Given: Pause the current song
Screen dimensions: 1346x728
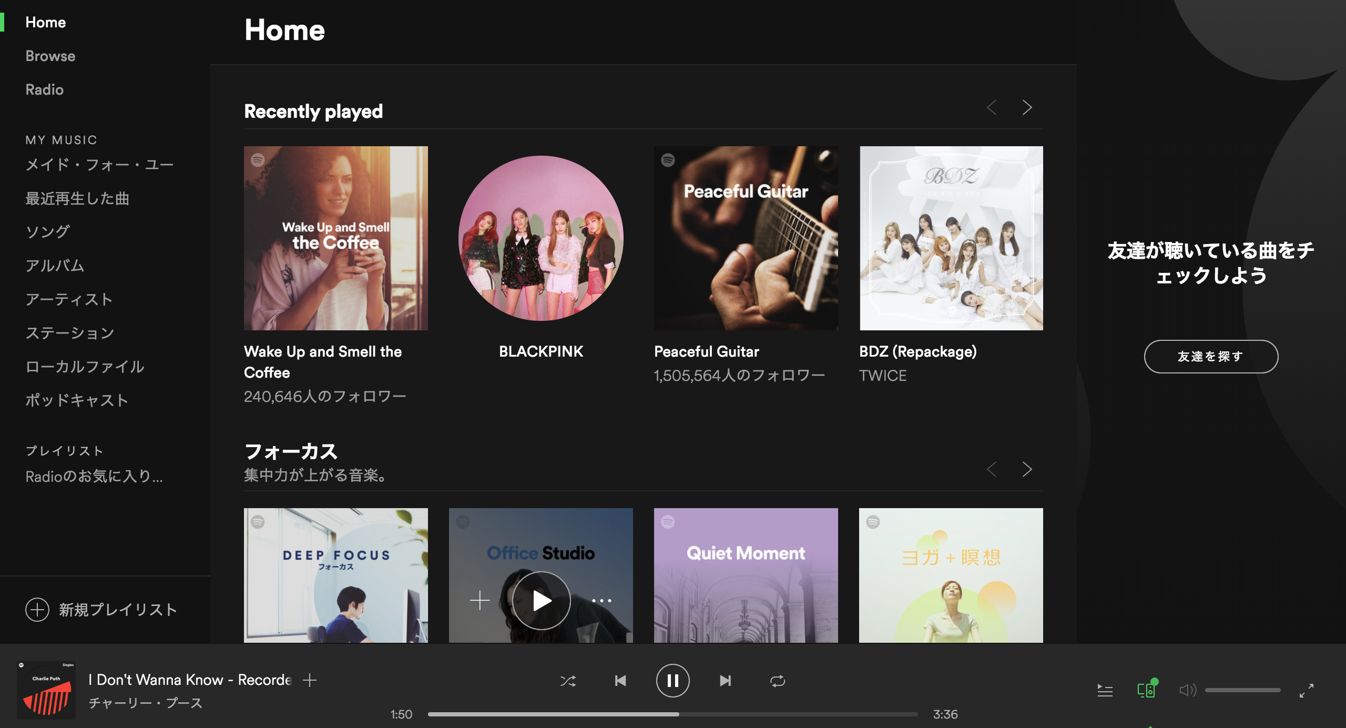Looking at the screenshot, I should pyautogui.click(x=672, y=681).
